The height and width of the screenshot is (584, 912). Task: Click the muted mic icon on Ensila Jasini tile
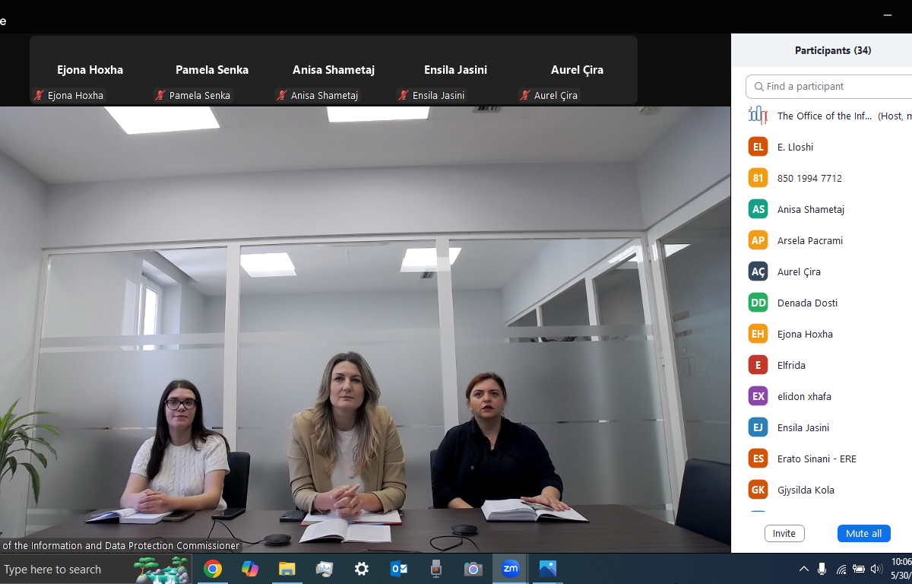(x=404, y=96)
